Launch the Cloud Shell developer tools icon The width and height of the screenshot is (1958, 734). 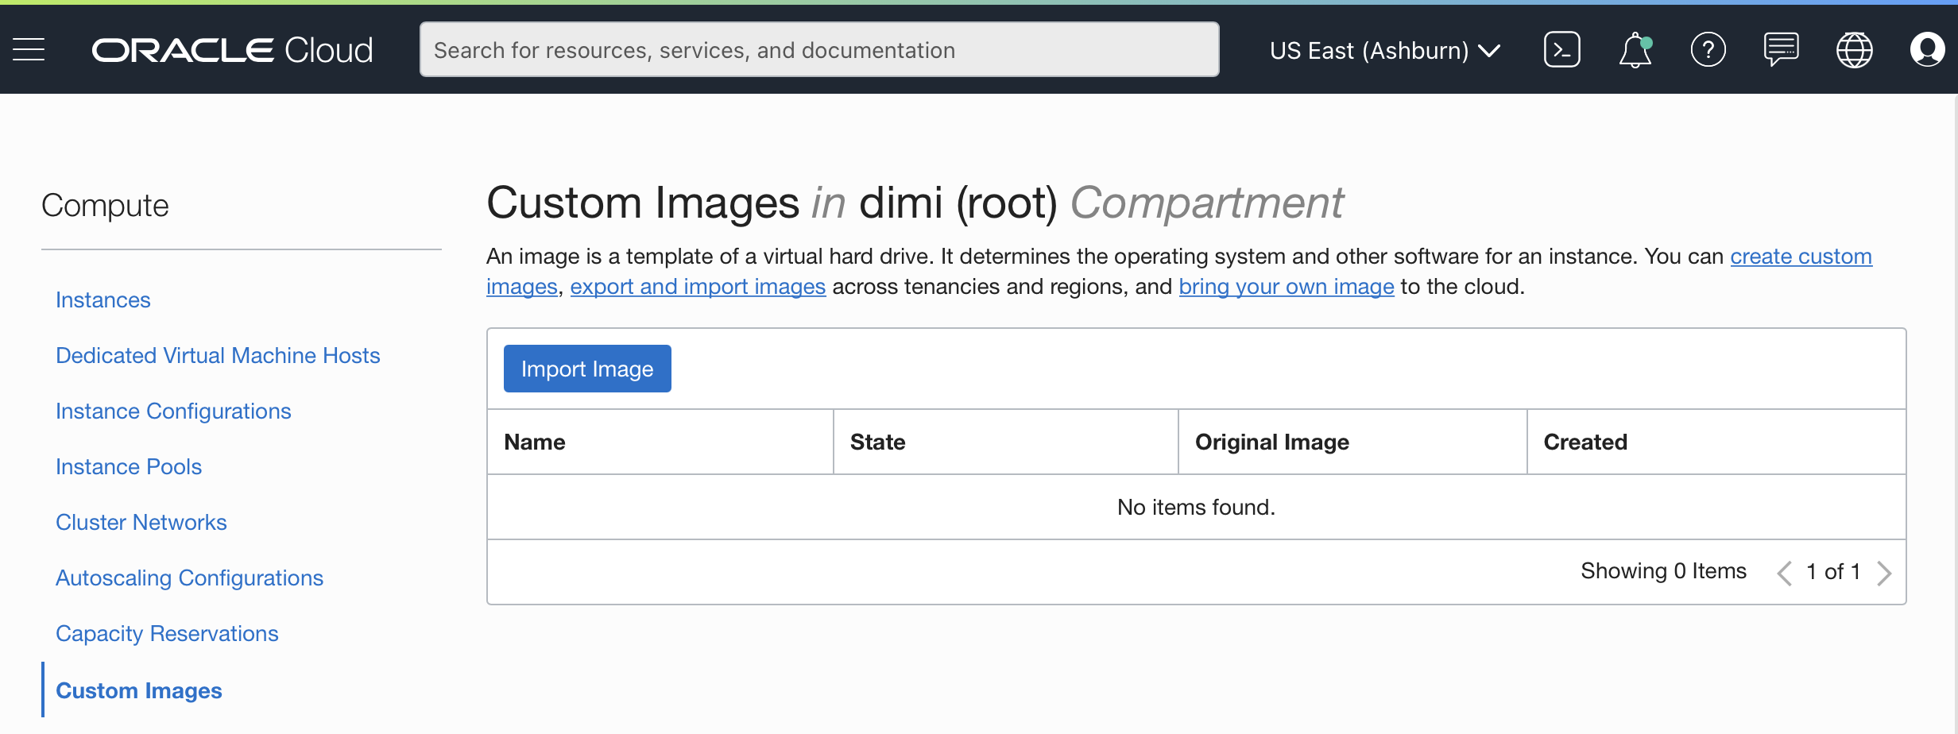click(x=1561, y=50)
